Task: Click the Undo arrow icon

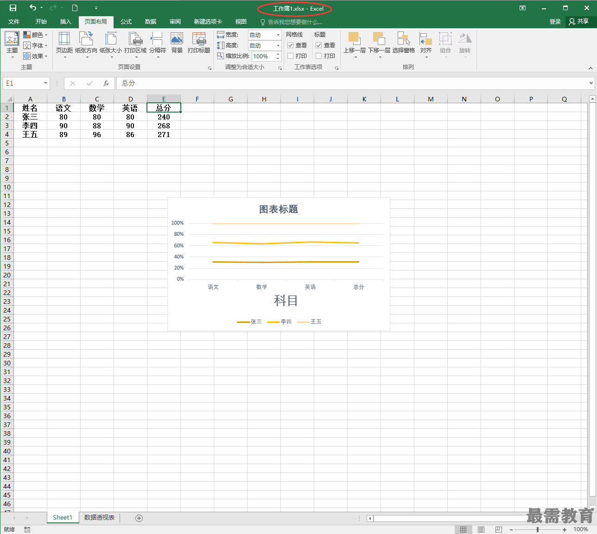Action: click(x=32, y=8)
